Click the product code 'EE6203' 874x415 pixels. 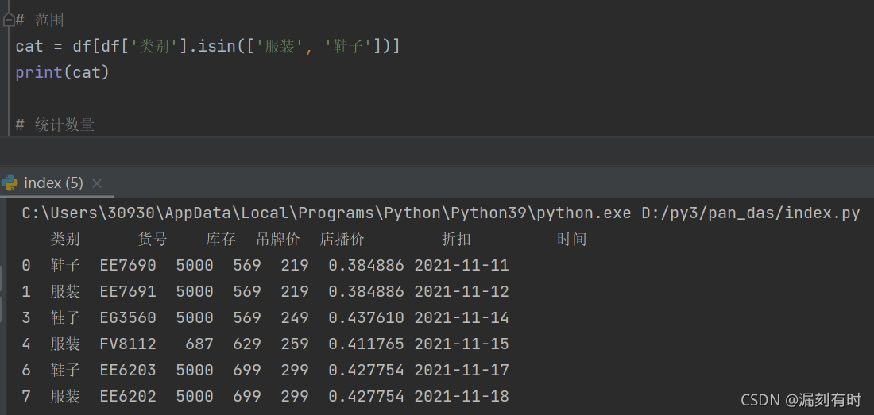point(128,370)
